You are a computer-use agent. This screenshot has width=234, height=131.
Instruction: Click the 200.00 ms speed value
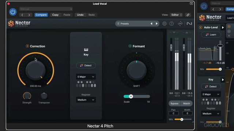[x=35, y=86]
